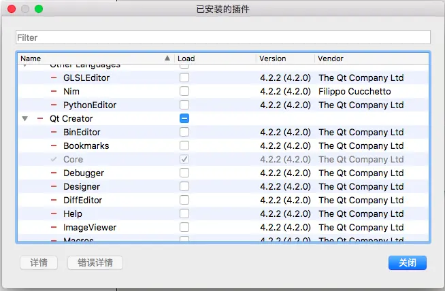Image resolution: width=445 pixels, height=291 pixels.
Task: Open error details with 错误详情 button
Action: click(x=95, y=262)
